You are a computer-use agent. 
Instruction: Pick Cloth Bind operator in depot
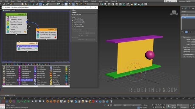25,67
